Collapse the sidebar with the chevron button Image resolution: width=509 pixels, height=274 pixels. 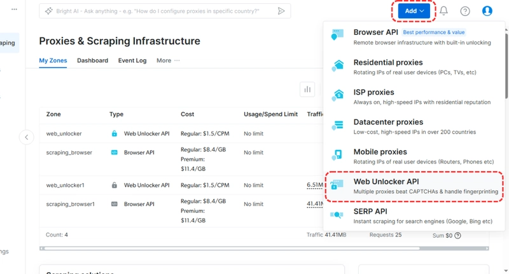pyautogui.click(x=27, y=137)
